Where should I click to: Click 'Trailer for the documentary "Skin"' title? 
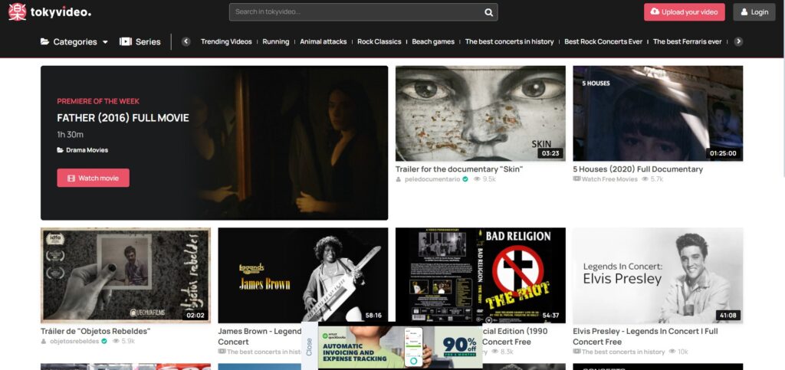tap(459, 169)
